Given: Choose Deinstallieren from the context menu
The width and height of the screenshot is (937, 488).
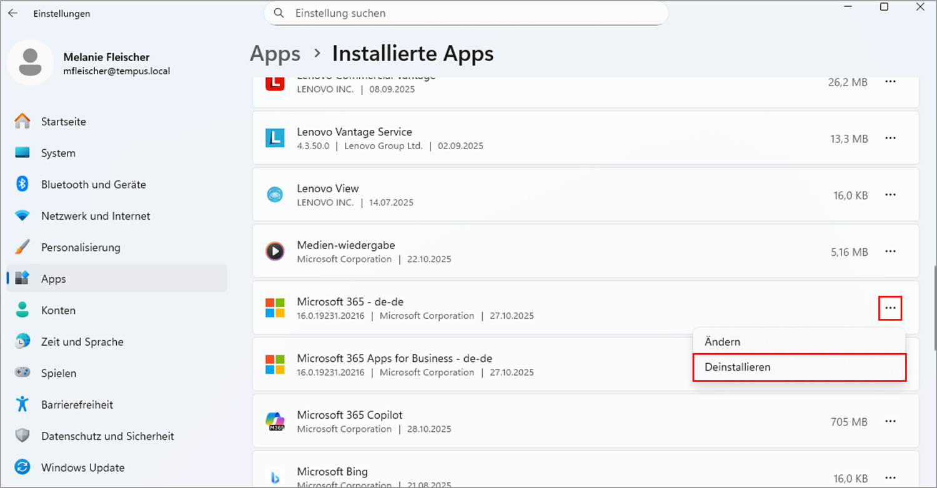Looking at the screenshot, I should pos(738,368).
